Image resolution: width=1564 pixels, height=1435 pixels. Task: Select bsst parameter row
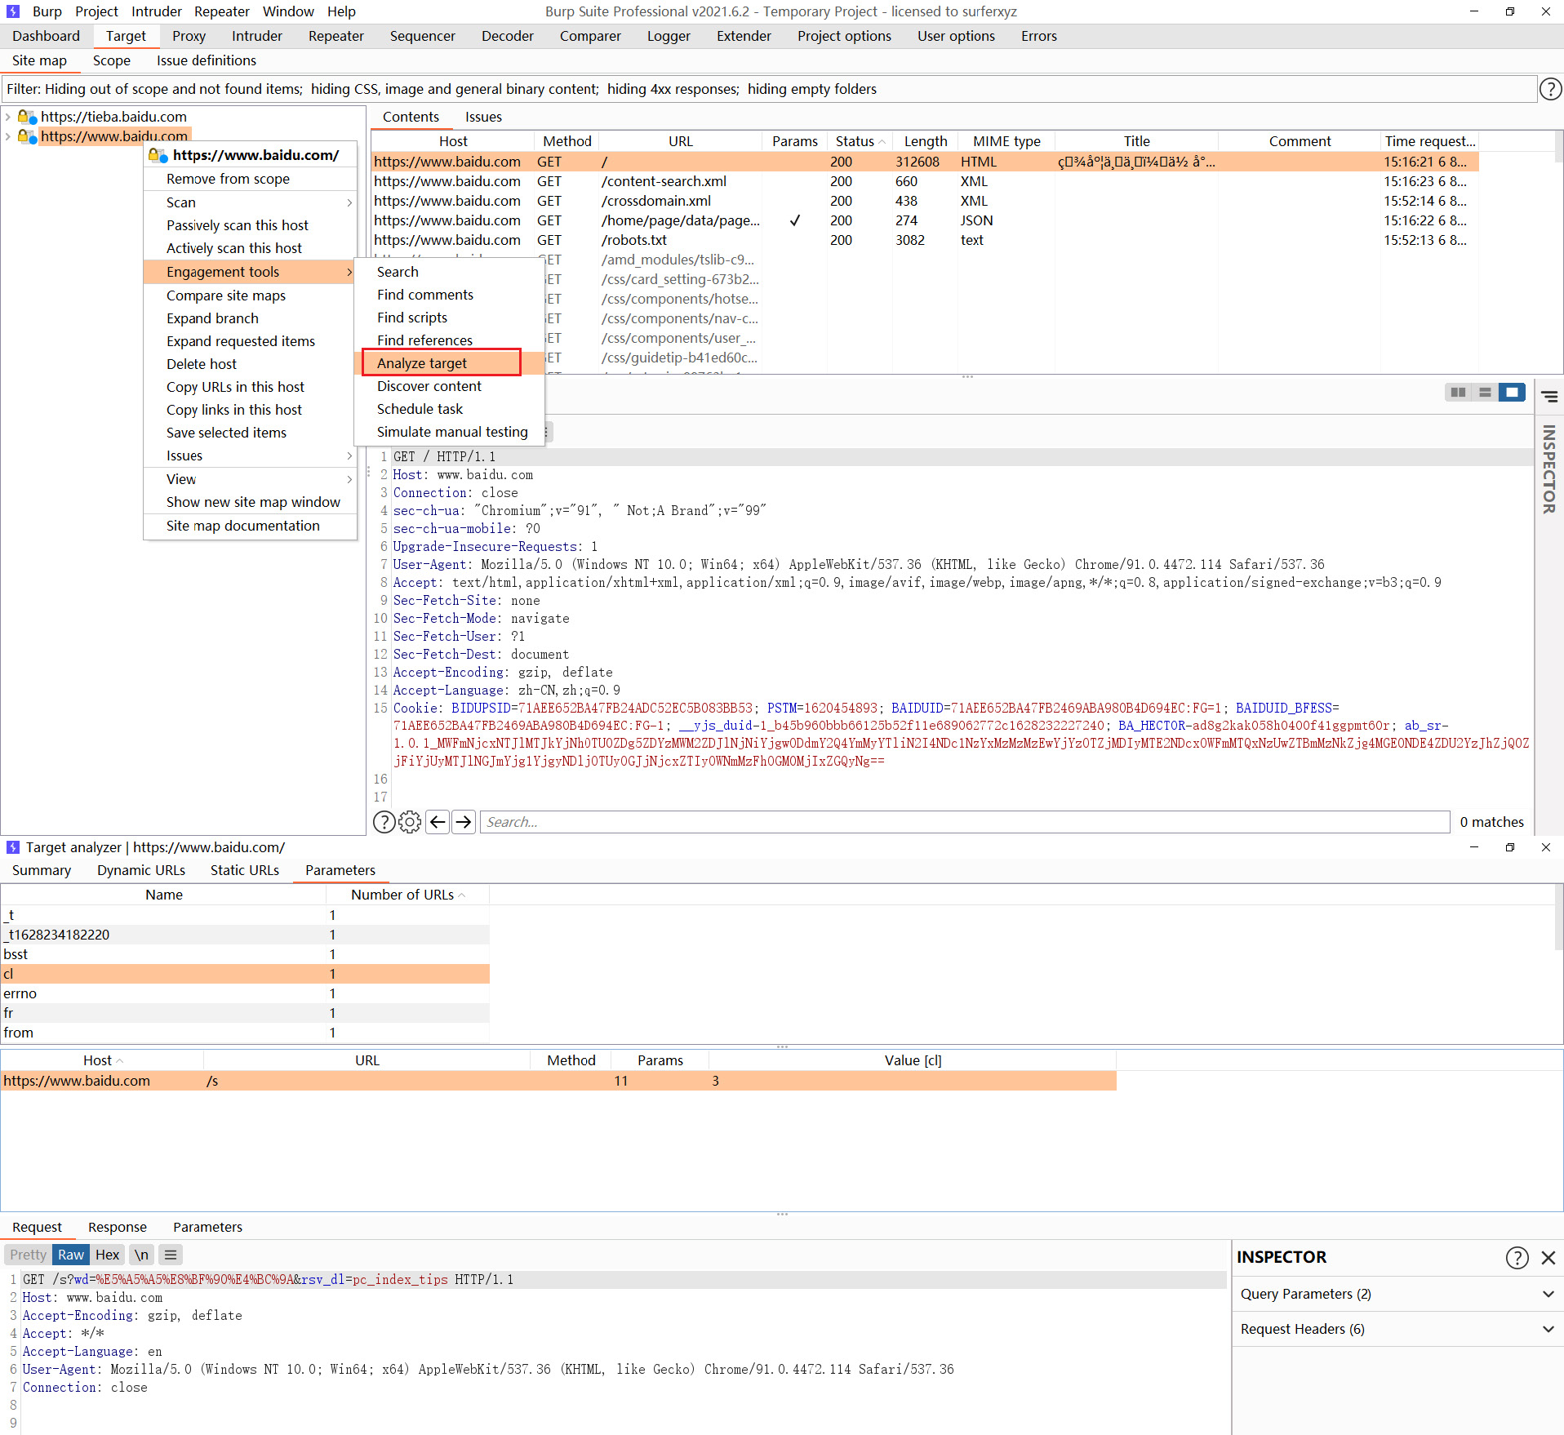click(x=245, y=954)
